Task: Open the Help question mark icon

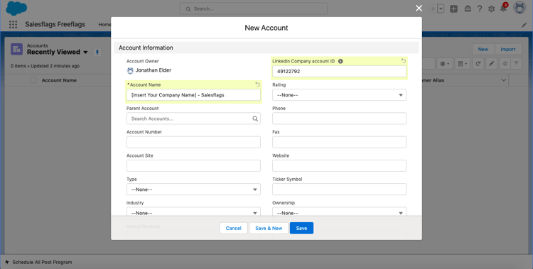Action: point(479,9)
